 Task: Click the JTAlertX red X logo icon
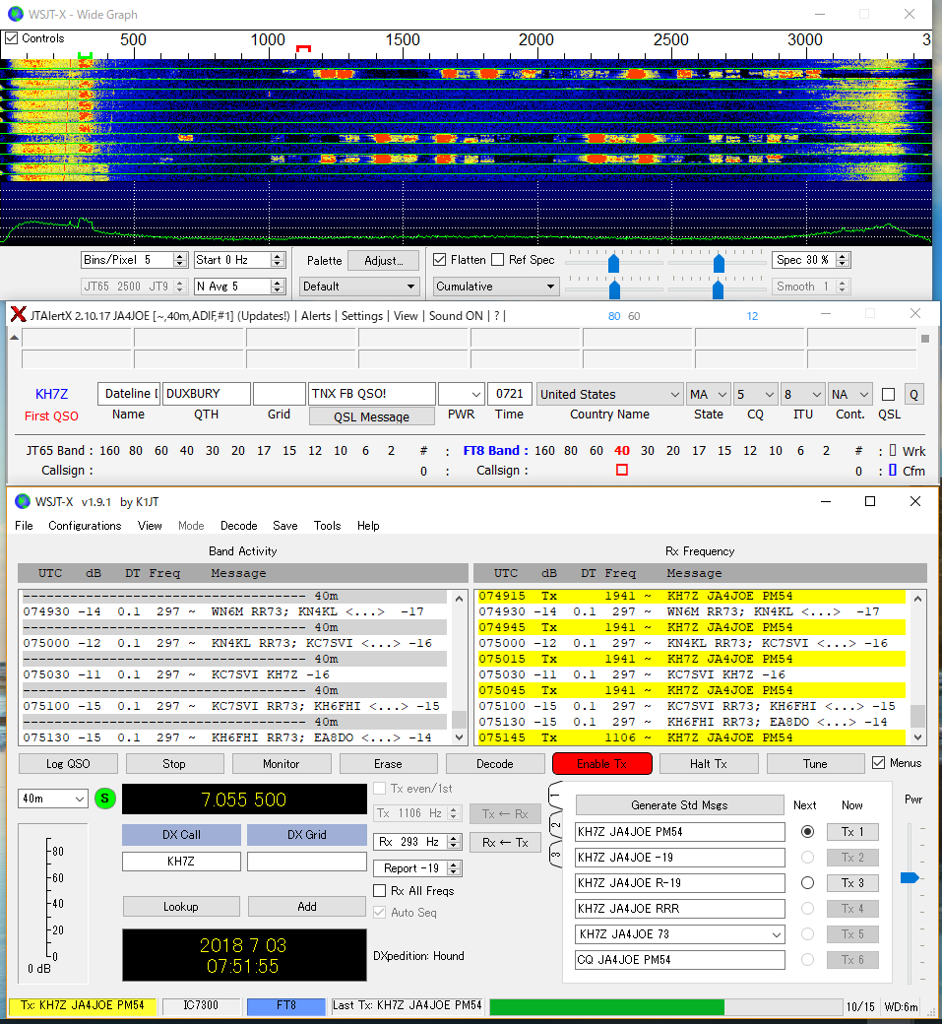(18, 315)
